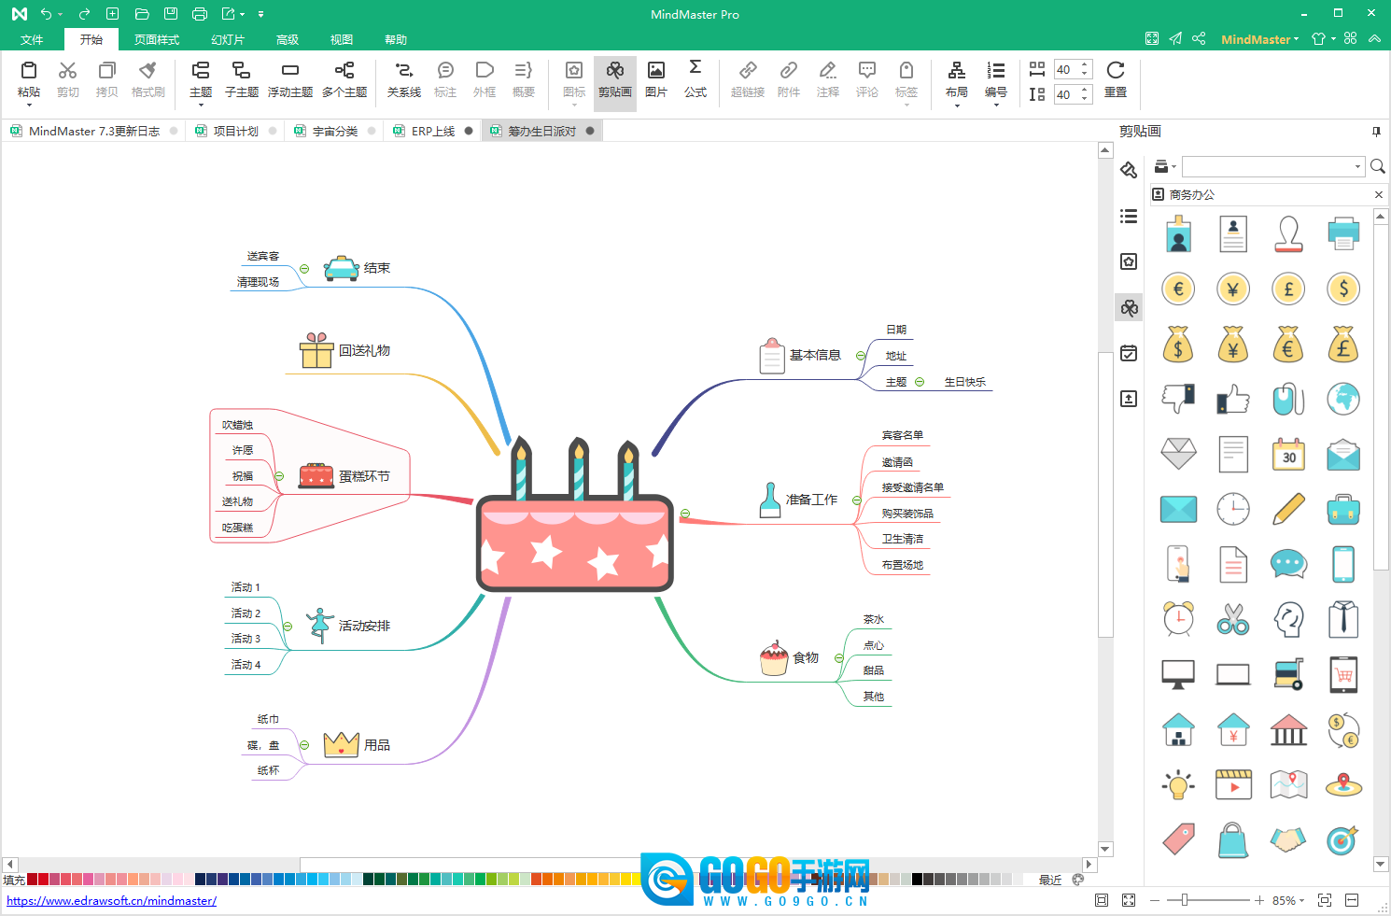Image resolution: width=1391 pixels, height=916 pixels.
Task: Open the 粘贴 paste dropdown arrow
Action: tap(29, 105)
